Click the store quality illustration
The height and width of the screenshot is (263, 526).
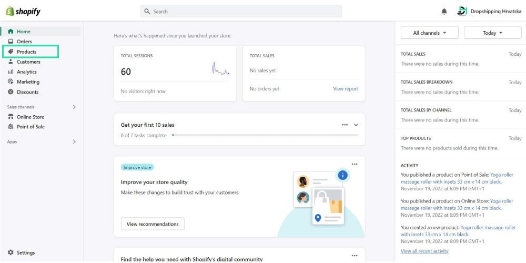321,203
